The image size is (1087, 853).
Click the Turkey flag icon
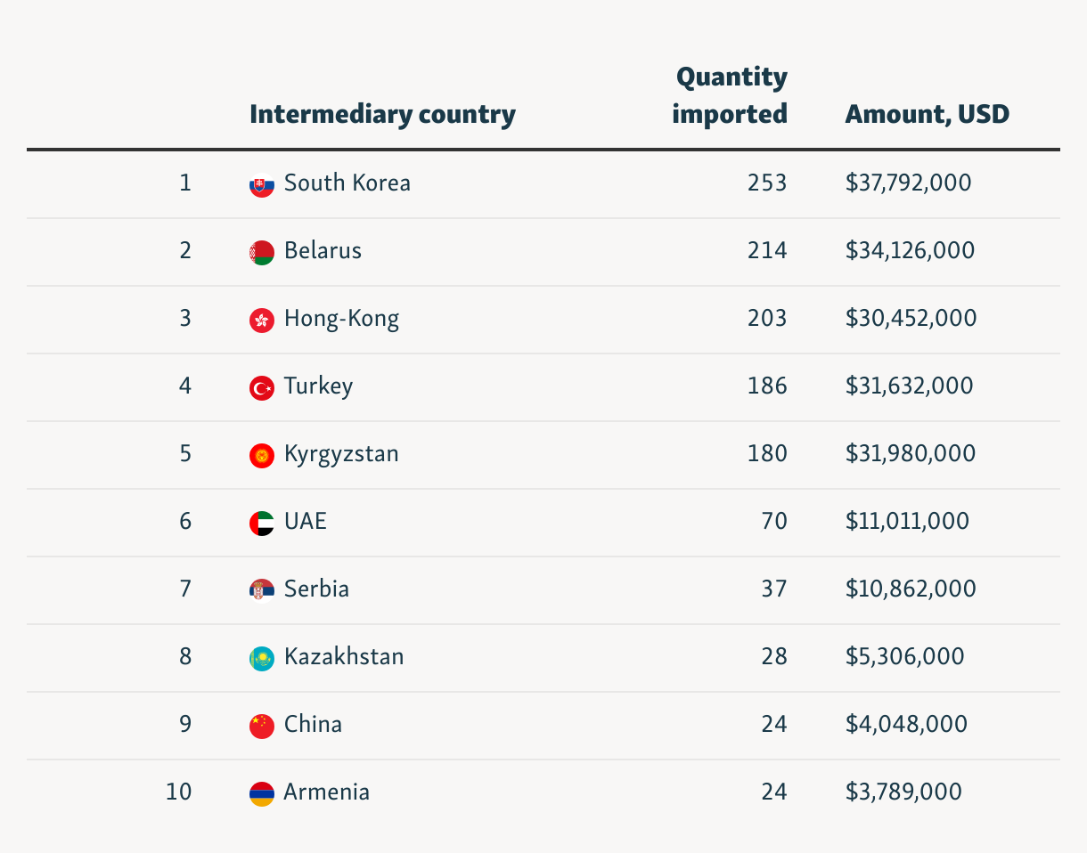pos(261,388)
